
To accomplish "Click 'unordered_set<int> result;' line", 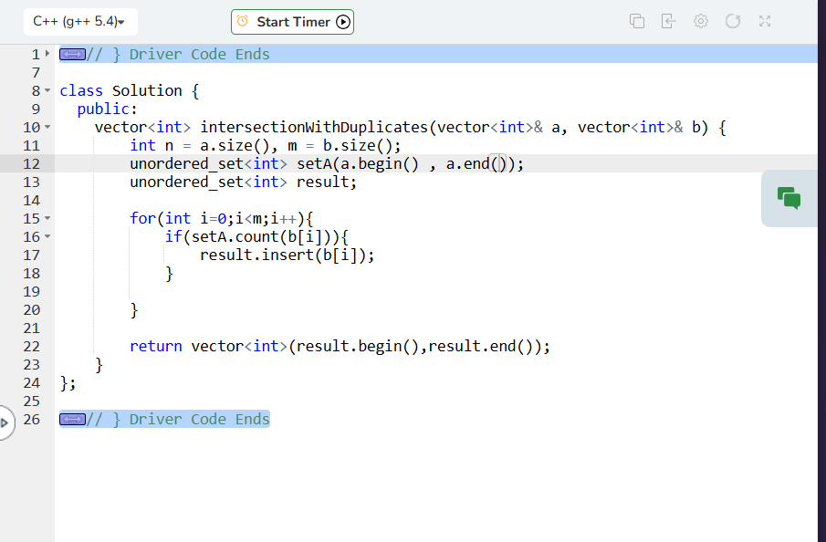I will pyautogui.click(x=244, y=182).
